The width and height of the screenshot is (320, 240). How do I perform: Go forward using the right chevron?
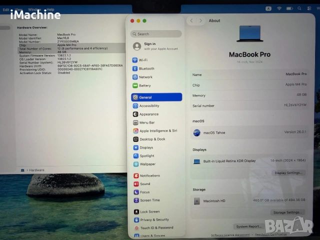pos(201,20)
